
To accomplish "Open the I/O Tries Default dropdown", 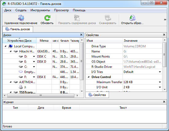I will 160,72.
